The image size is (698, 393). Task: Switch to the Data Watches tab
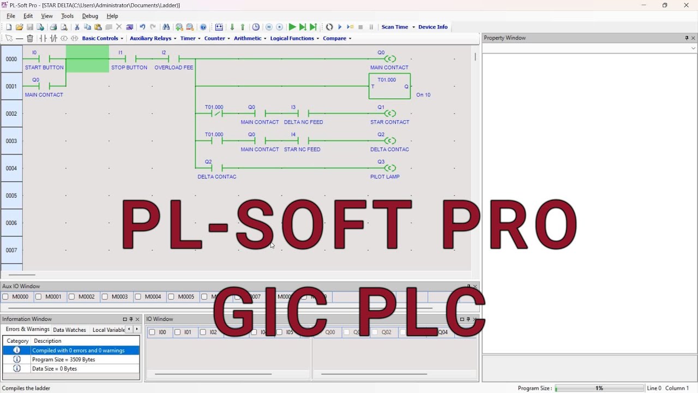coord(69,330)
